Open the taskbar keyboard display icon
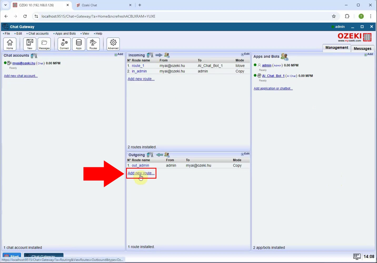Screen dimensions: 377x263 tap(357, 256)
